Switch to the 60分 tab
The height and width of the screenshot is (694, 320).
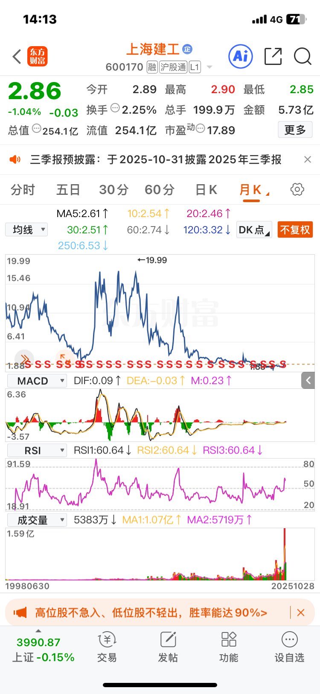coord(160,189)
